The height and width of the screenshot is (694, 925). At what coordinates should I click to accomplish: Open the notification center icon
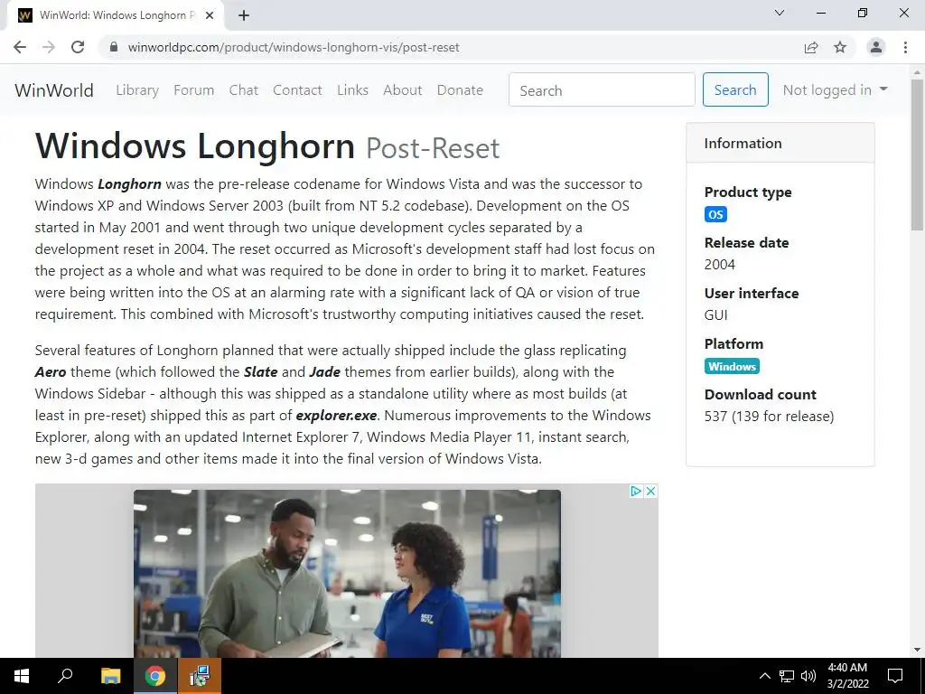pyautogui.click(x=895, y=676)
